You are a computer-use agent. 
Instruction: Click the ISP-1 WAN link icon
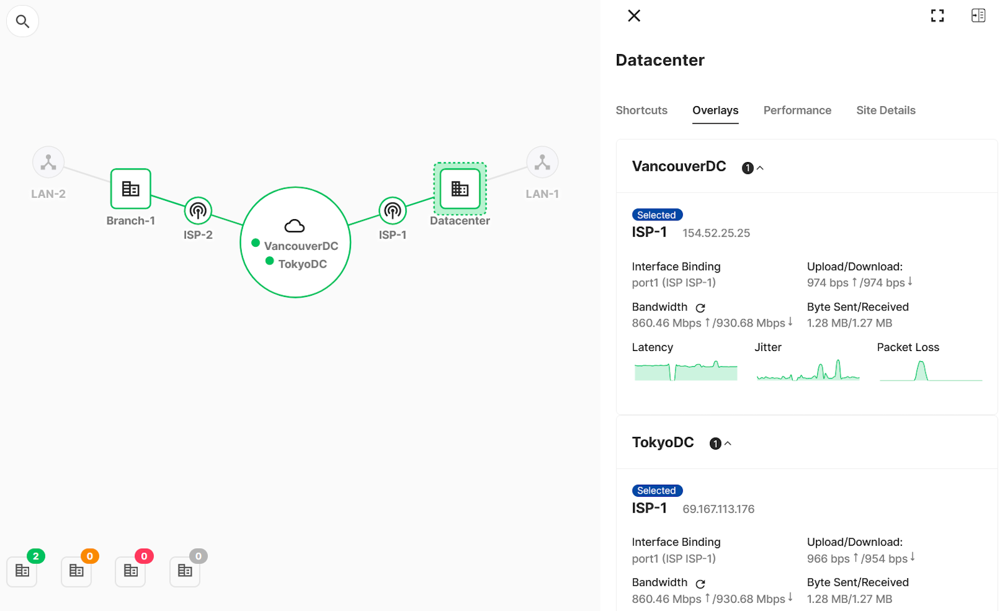point(393,211)
